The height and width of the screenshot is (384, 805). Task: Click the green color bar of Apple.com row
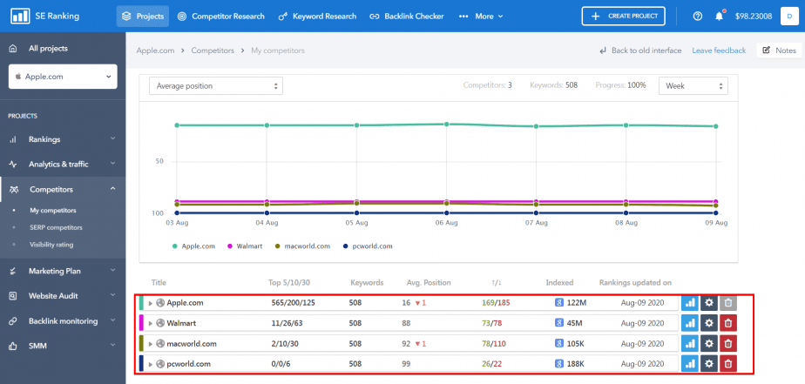coord(141,303)
